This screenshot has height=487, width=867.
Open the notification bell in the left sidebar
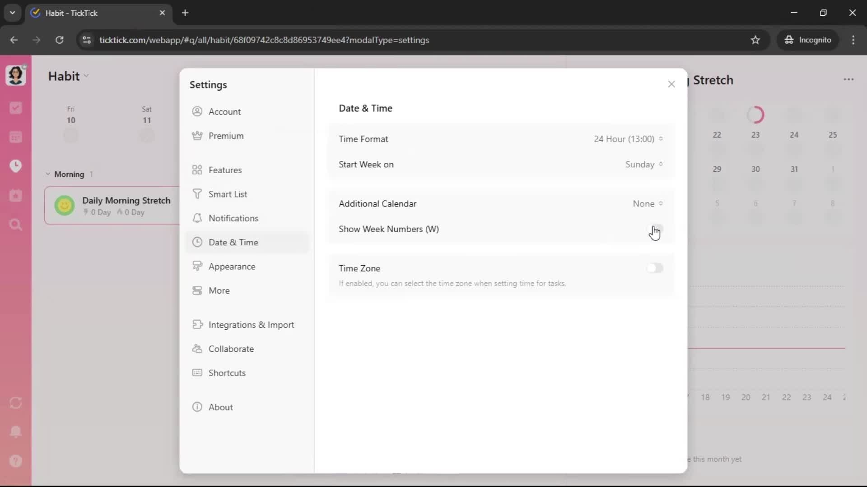[15, 432]
